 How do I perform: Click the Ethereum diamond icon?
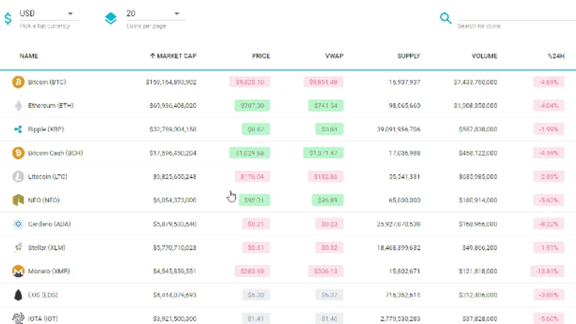pos(18,106)
